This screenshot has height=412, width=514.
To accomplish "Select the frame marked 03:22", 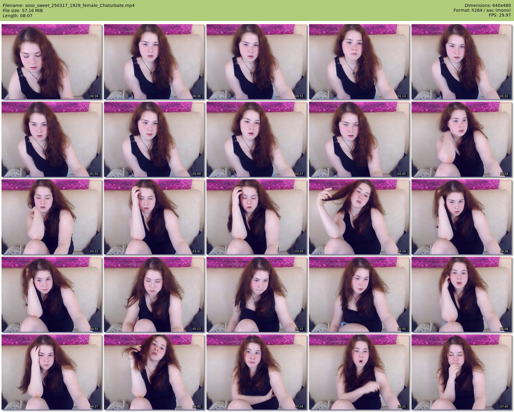I will tap(51, 217).
